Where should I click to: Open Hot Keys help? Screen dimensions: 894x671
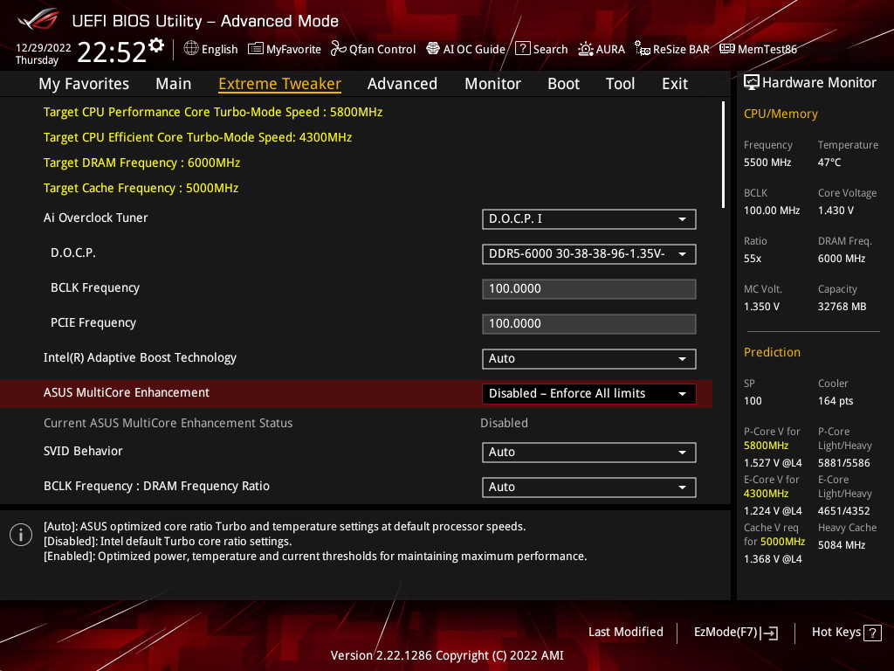(846, 633)
